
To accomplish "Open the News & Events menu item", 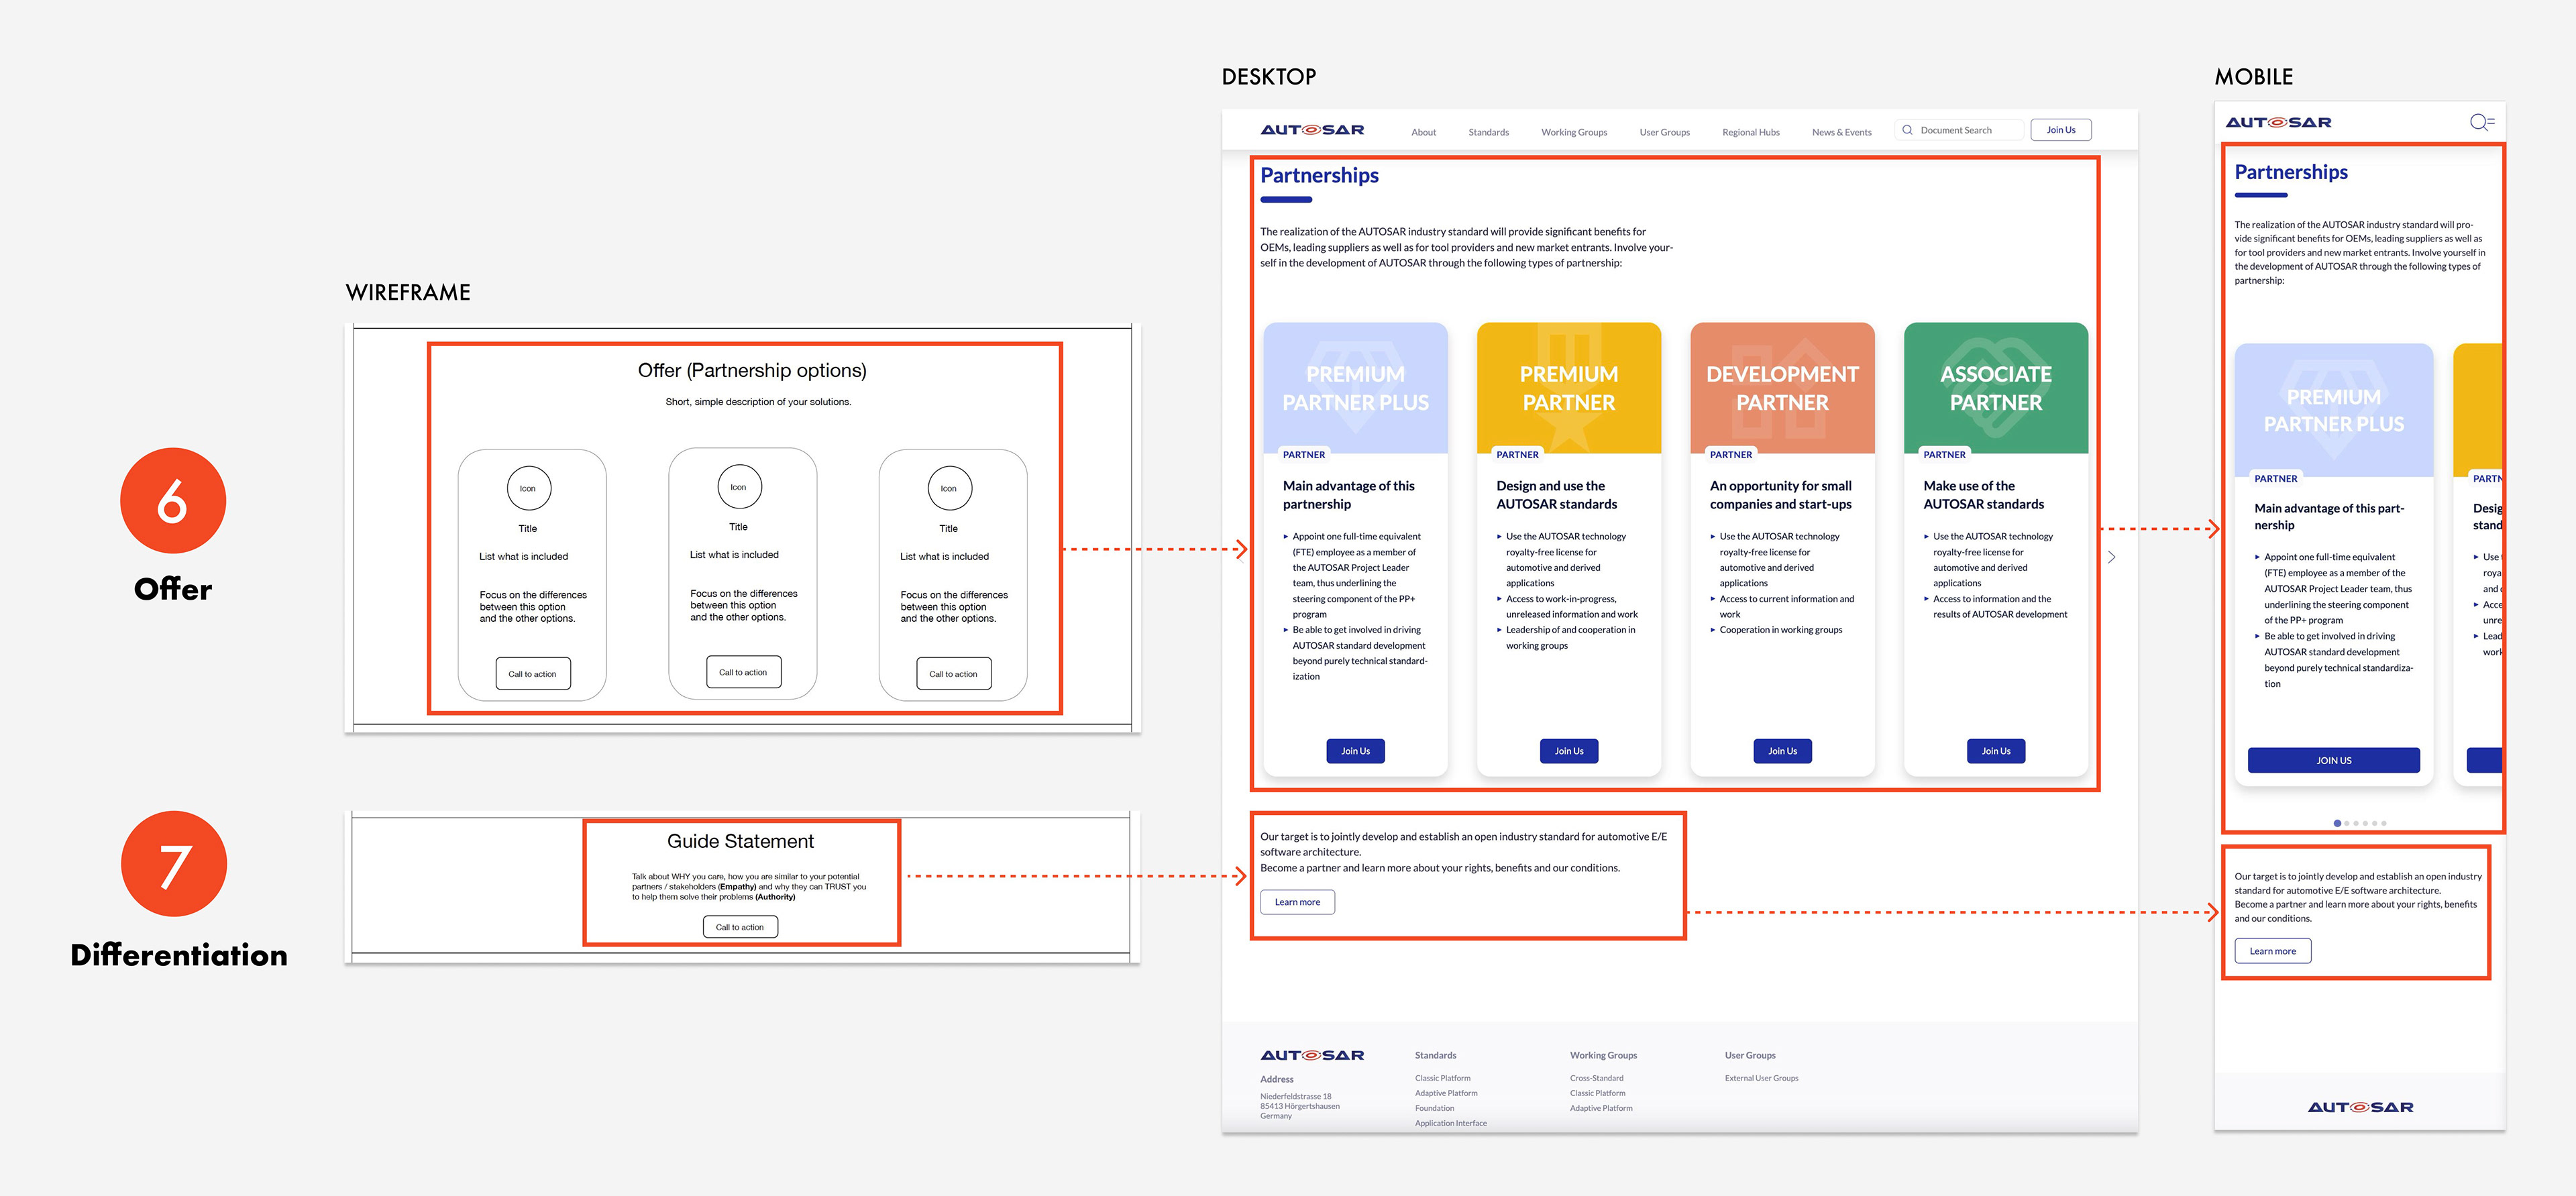I will coord(1841,132).
